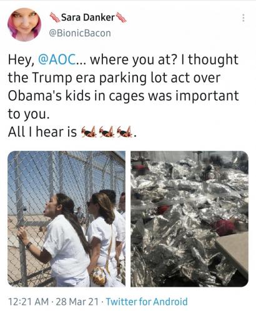Select the middle emoji after "All I hear is"
Image resolution: width=256 pixels, height=313 pixels.
(107, 132)
